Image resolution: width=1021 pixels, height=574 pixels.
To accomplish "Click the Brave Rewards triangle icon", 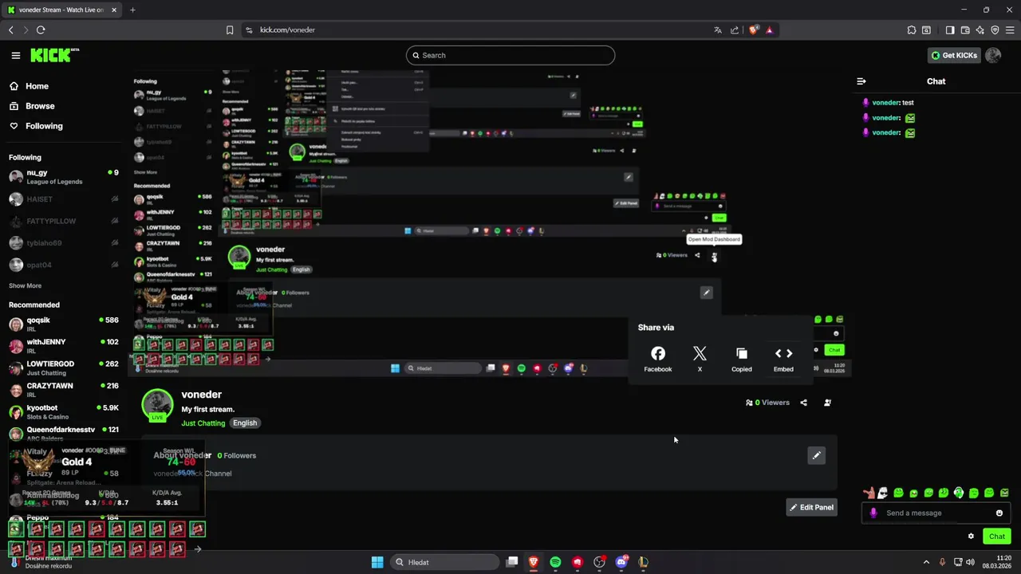I will coord(770,29).
